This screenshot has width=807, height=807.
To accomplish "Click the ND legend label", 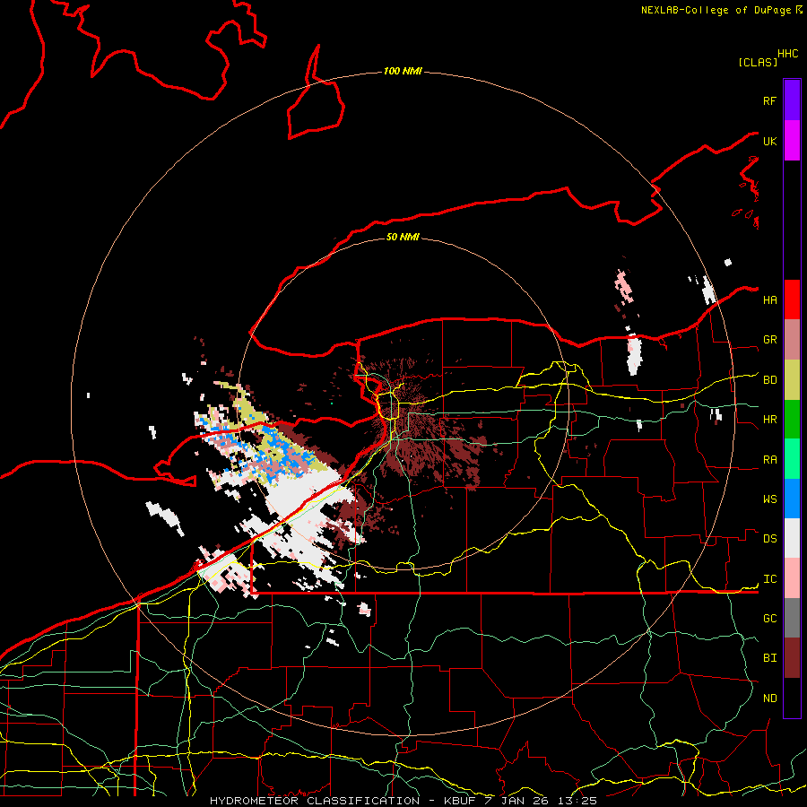I will point(769,699).
